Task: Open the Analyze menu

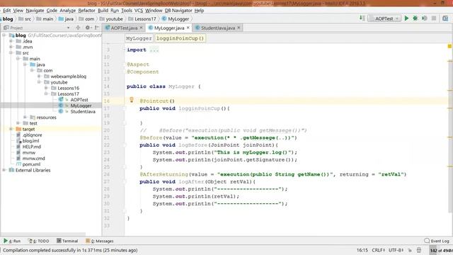Action: [x=68, y=11]
